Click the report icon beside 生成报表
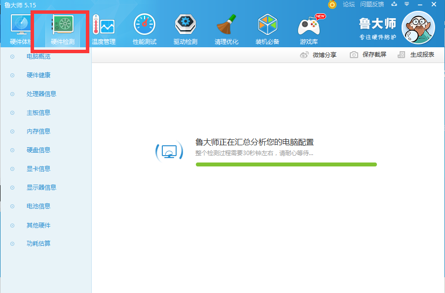445x293 pixels. [401, 55]
